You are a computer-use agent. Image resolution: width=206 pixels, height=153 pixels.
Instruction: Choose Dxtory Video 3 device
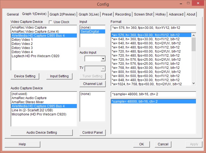tap(44, 48)
